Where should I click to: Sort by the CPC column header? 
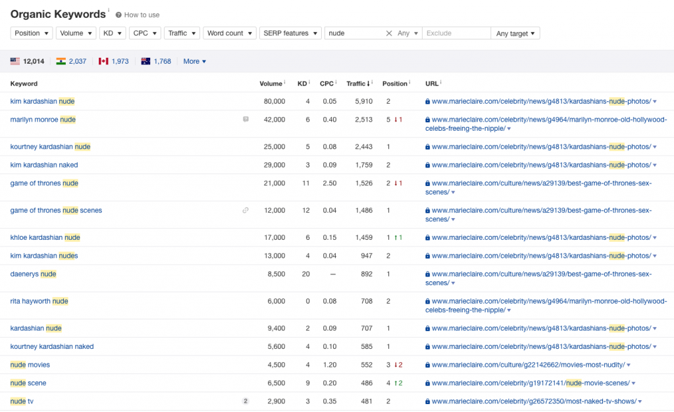click(x=328, y=83)
